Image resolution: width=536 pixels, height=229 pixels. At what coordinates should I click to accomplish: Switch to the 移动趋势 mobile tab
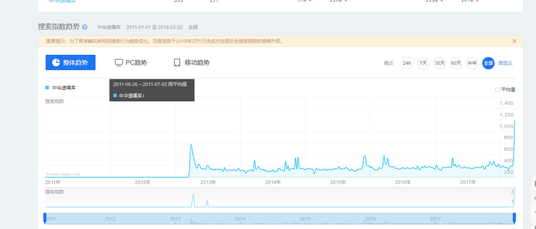pyautogui.click(x=192, y=62)
